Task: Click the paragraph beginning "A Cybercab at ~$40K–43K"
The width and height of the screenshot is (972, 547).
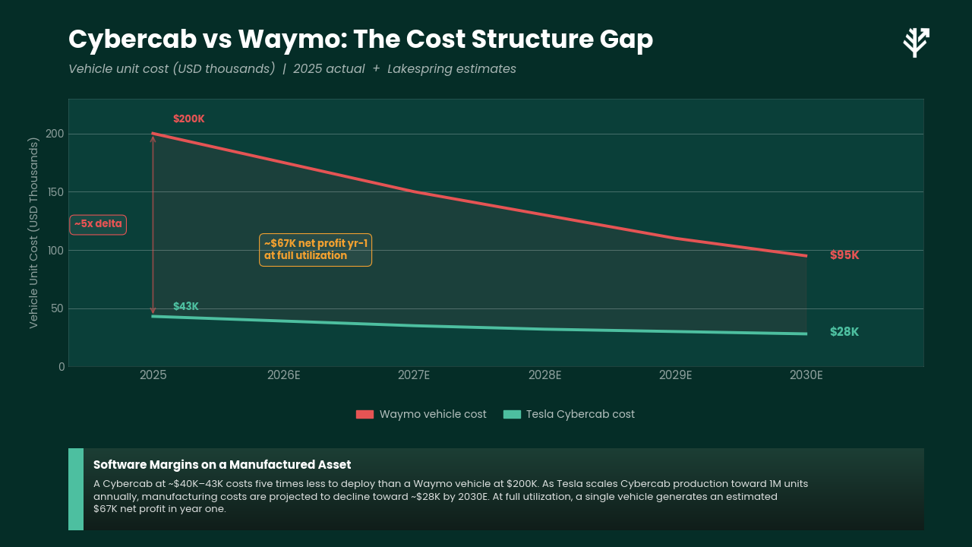Action: click(450, 496)
